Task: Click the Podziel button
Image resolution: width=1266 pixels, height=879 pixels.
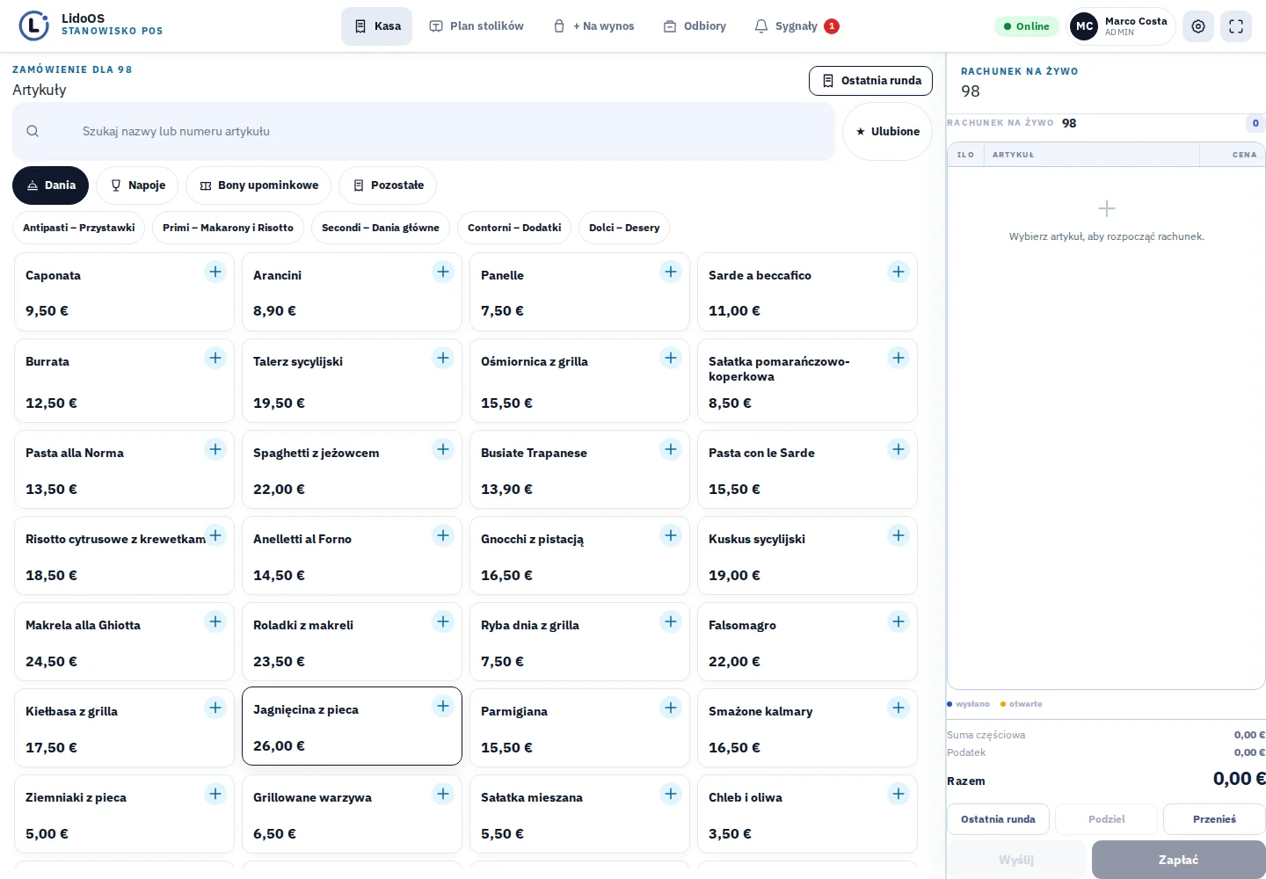Action: pos(1106,819)
